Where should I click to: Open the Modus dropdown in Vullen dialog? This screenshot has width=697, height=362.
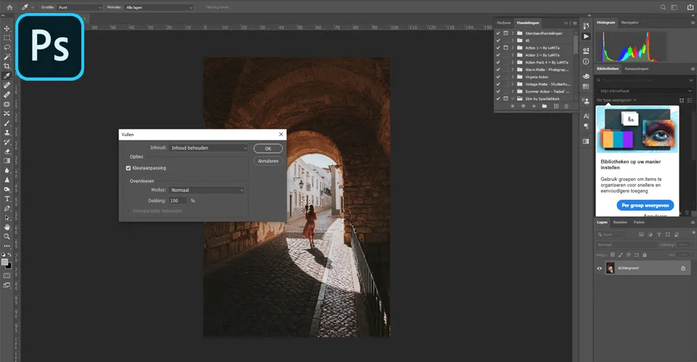pyautogui.click(x=206, y=190)
